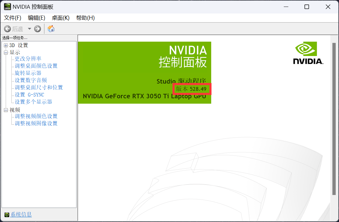Click the NVIDIA logo at top right
The height and width of the screenshot is (222, 339).
click(x=308, y=53)
